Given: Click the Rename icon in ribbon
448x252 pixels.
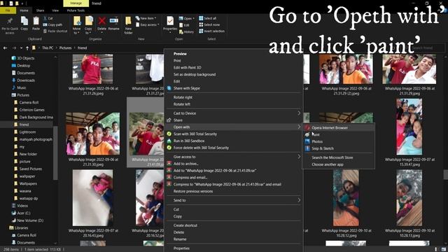Looking at the screenshot, I should click(113, 21).
